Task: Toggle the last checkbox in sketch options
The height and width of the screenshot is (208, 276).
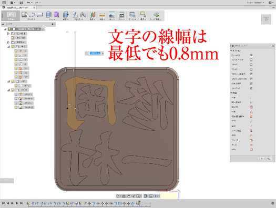Action: (251, 88)
